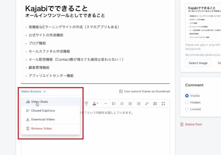Image resolution: width=221 pixels, height=155 pixels.
Task: Toggle bulleted list formatting
Action: [114, 104]
